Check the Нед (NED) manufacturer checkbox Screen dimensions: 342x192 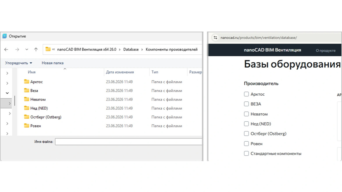pyautogui.click(x=246, y=124)
